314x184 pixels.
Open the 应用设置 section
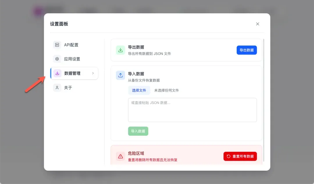pyautogui.click(x=72, y=59)
